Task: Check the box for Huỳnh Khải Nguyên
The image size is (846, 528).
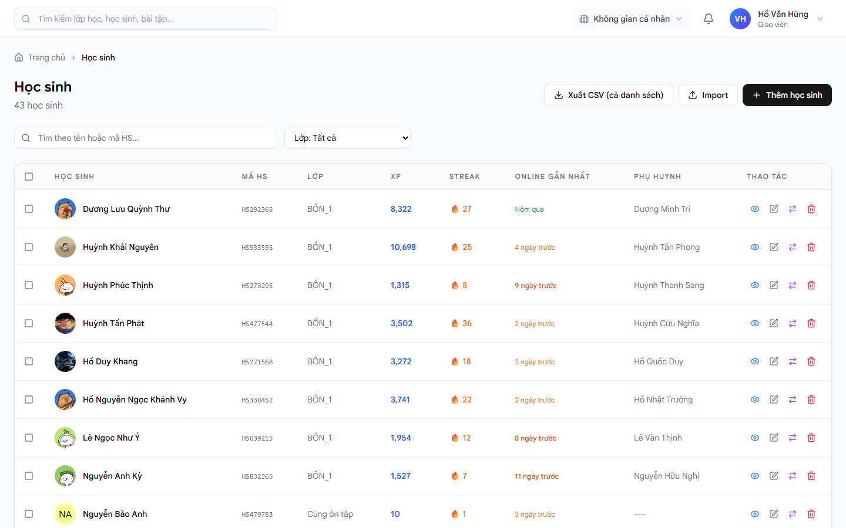Action: [x=29, y=247]
